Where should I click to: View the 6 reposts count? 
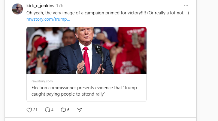(x=68, y=110)
